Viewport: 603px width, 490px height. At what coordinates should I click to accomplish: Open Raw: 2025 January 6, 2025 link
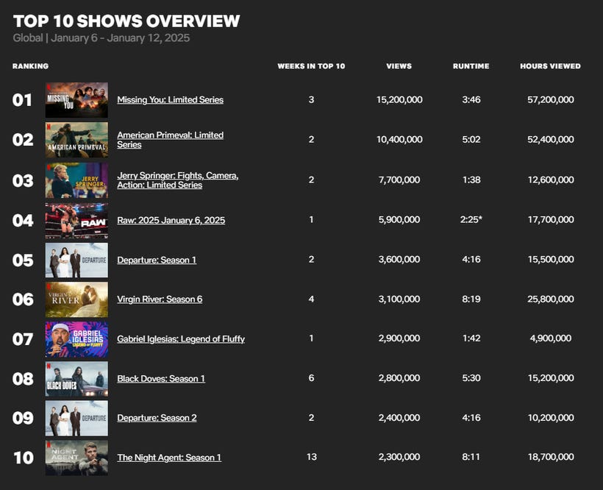[171, 220]
